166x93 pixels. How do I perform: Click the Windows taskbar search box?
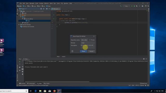pos(14,91)
